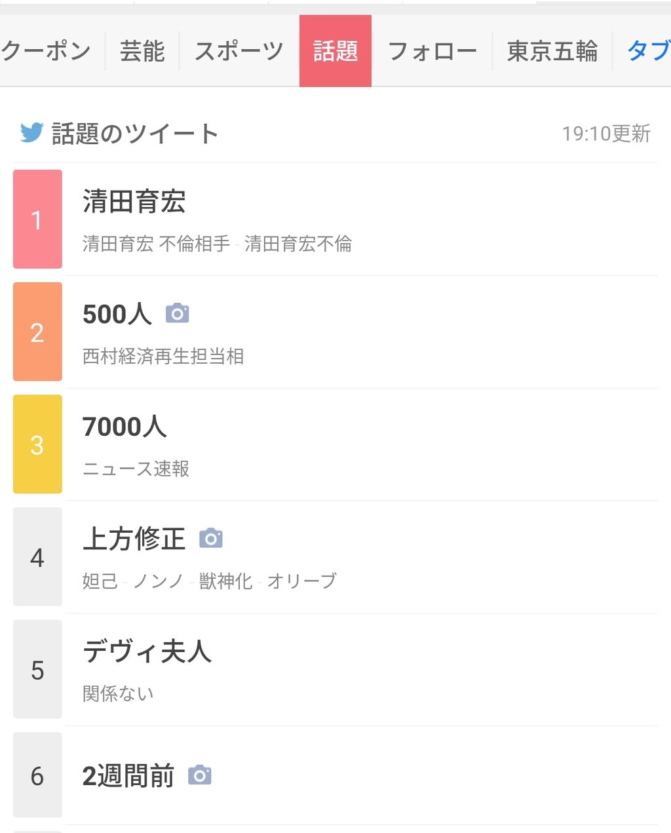This screenshot has height=833, width=671.
Task: Click the 19:10更新 update timestamp
Action: (605, 134)
